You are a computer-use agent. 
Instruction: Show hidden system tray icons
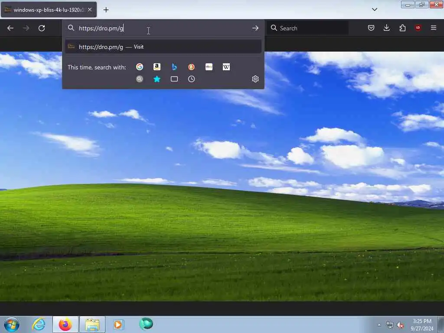coord(379,325)
